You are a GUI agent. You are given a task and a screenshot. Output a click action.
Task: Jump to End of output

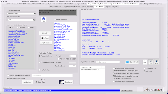[x=156, y=62]
